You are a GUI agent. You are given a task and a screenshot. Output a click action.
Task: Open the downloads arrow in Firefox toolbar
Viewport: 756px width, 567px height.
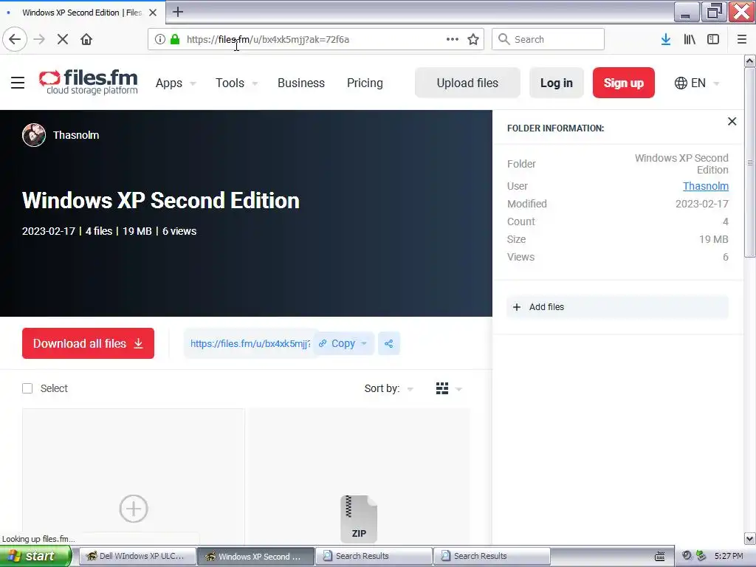[x=666, y=39]
